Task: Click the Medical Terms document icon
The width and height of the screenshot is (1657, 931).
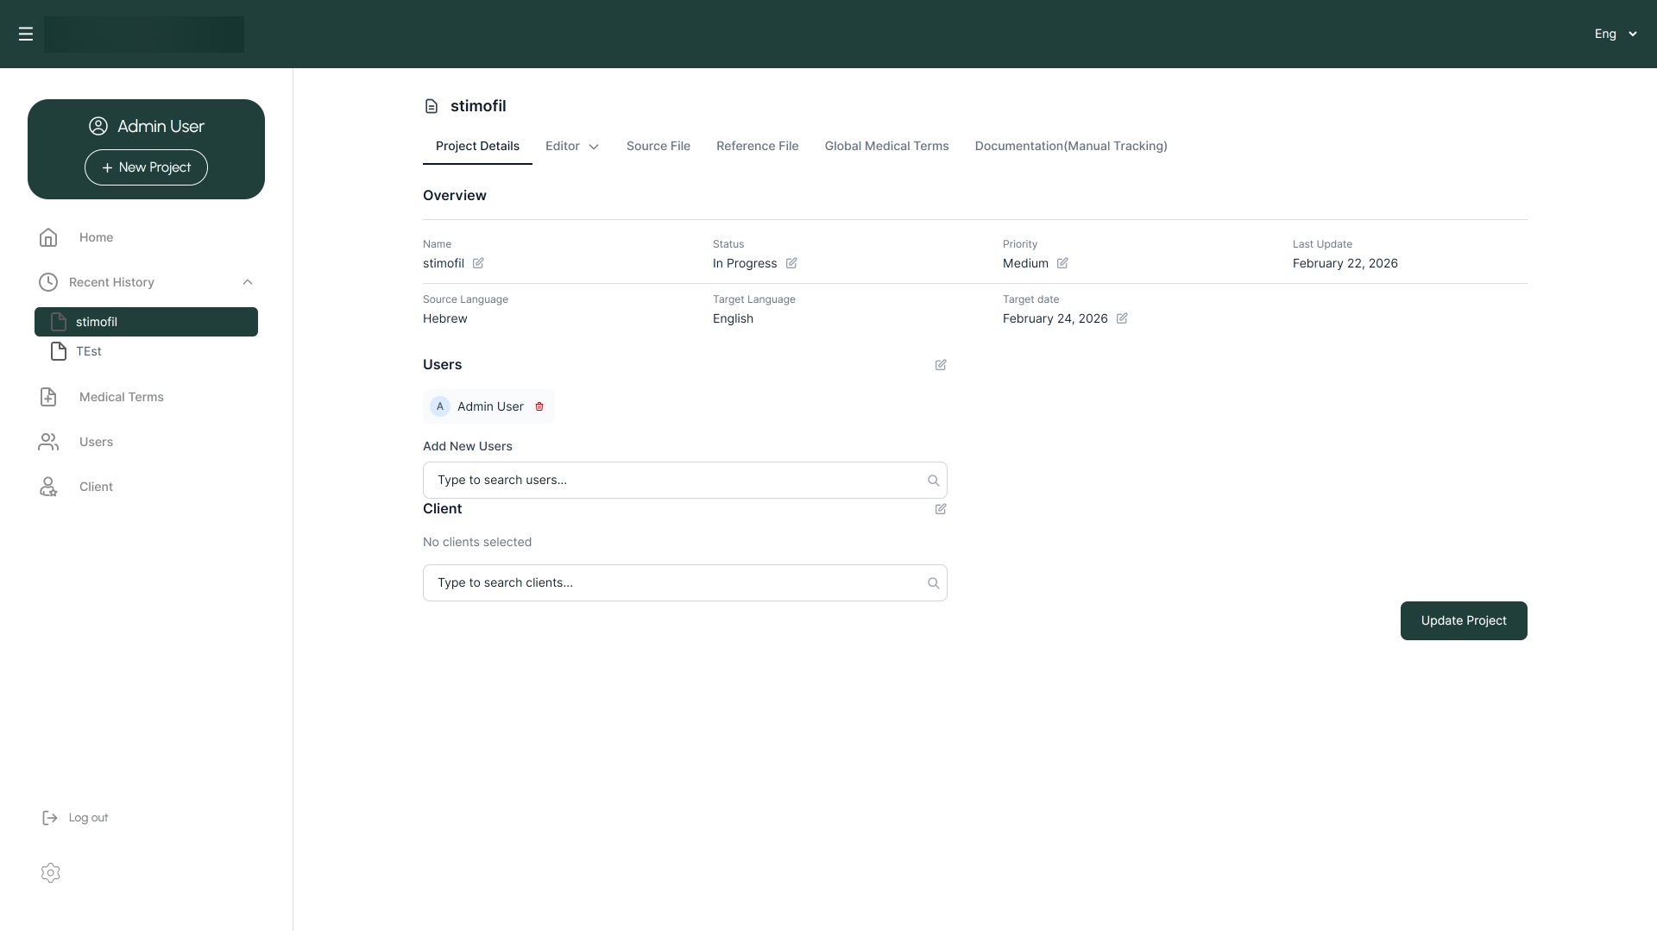Action: pos(48,397)
